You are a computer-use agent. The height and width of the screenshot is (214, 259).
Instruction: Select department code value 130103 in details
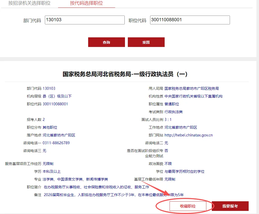coord(49,88)
